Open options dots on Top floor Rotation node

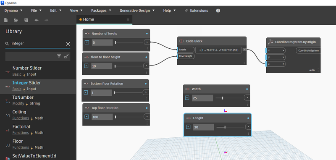(147, 123)
